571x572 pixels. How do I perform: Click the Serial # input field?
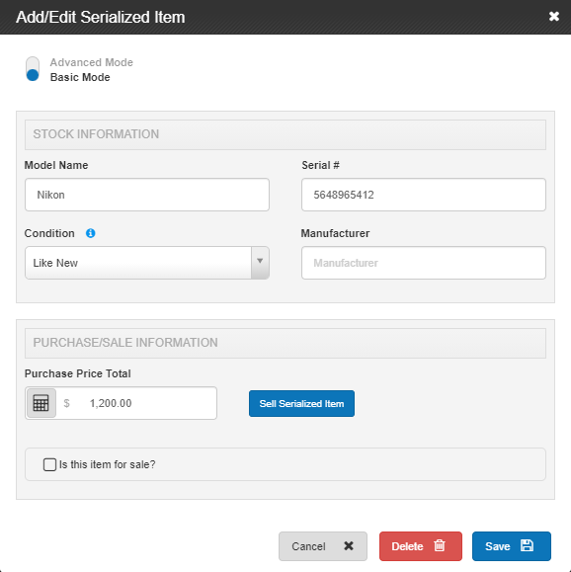click(424, 195)
